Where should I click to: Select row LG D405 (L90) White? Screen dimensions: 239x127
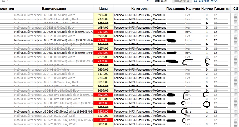click(119, 70)
